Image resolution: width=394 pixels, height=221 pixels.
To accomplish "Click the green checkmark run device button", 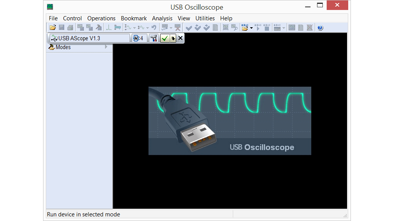I will [x=165, y=38].
